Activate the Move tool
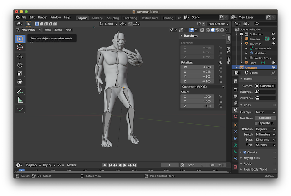Viewport: 291px width, 196px height. [20, 57]
